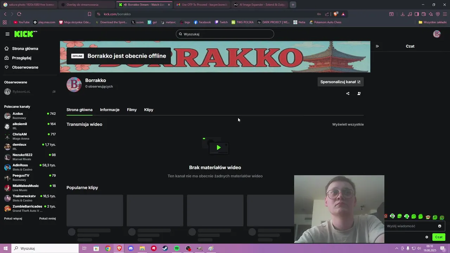This screenshot has width=450, height=253.
Task: Open the YouTube bookmark
Action: pyautogui.click(x=21, y=22)
